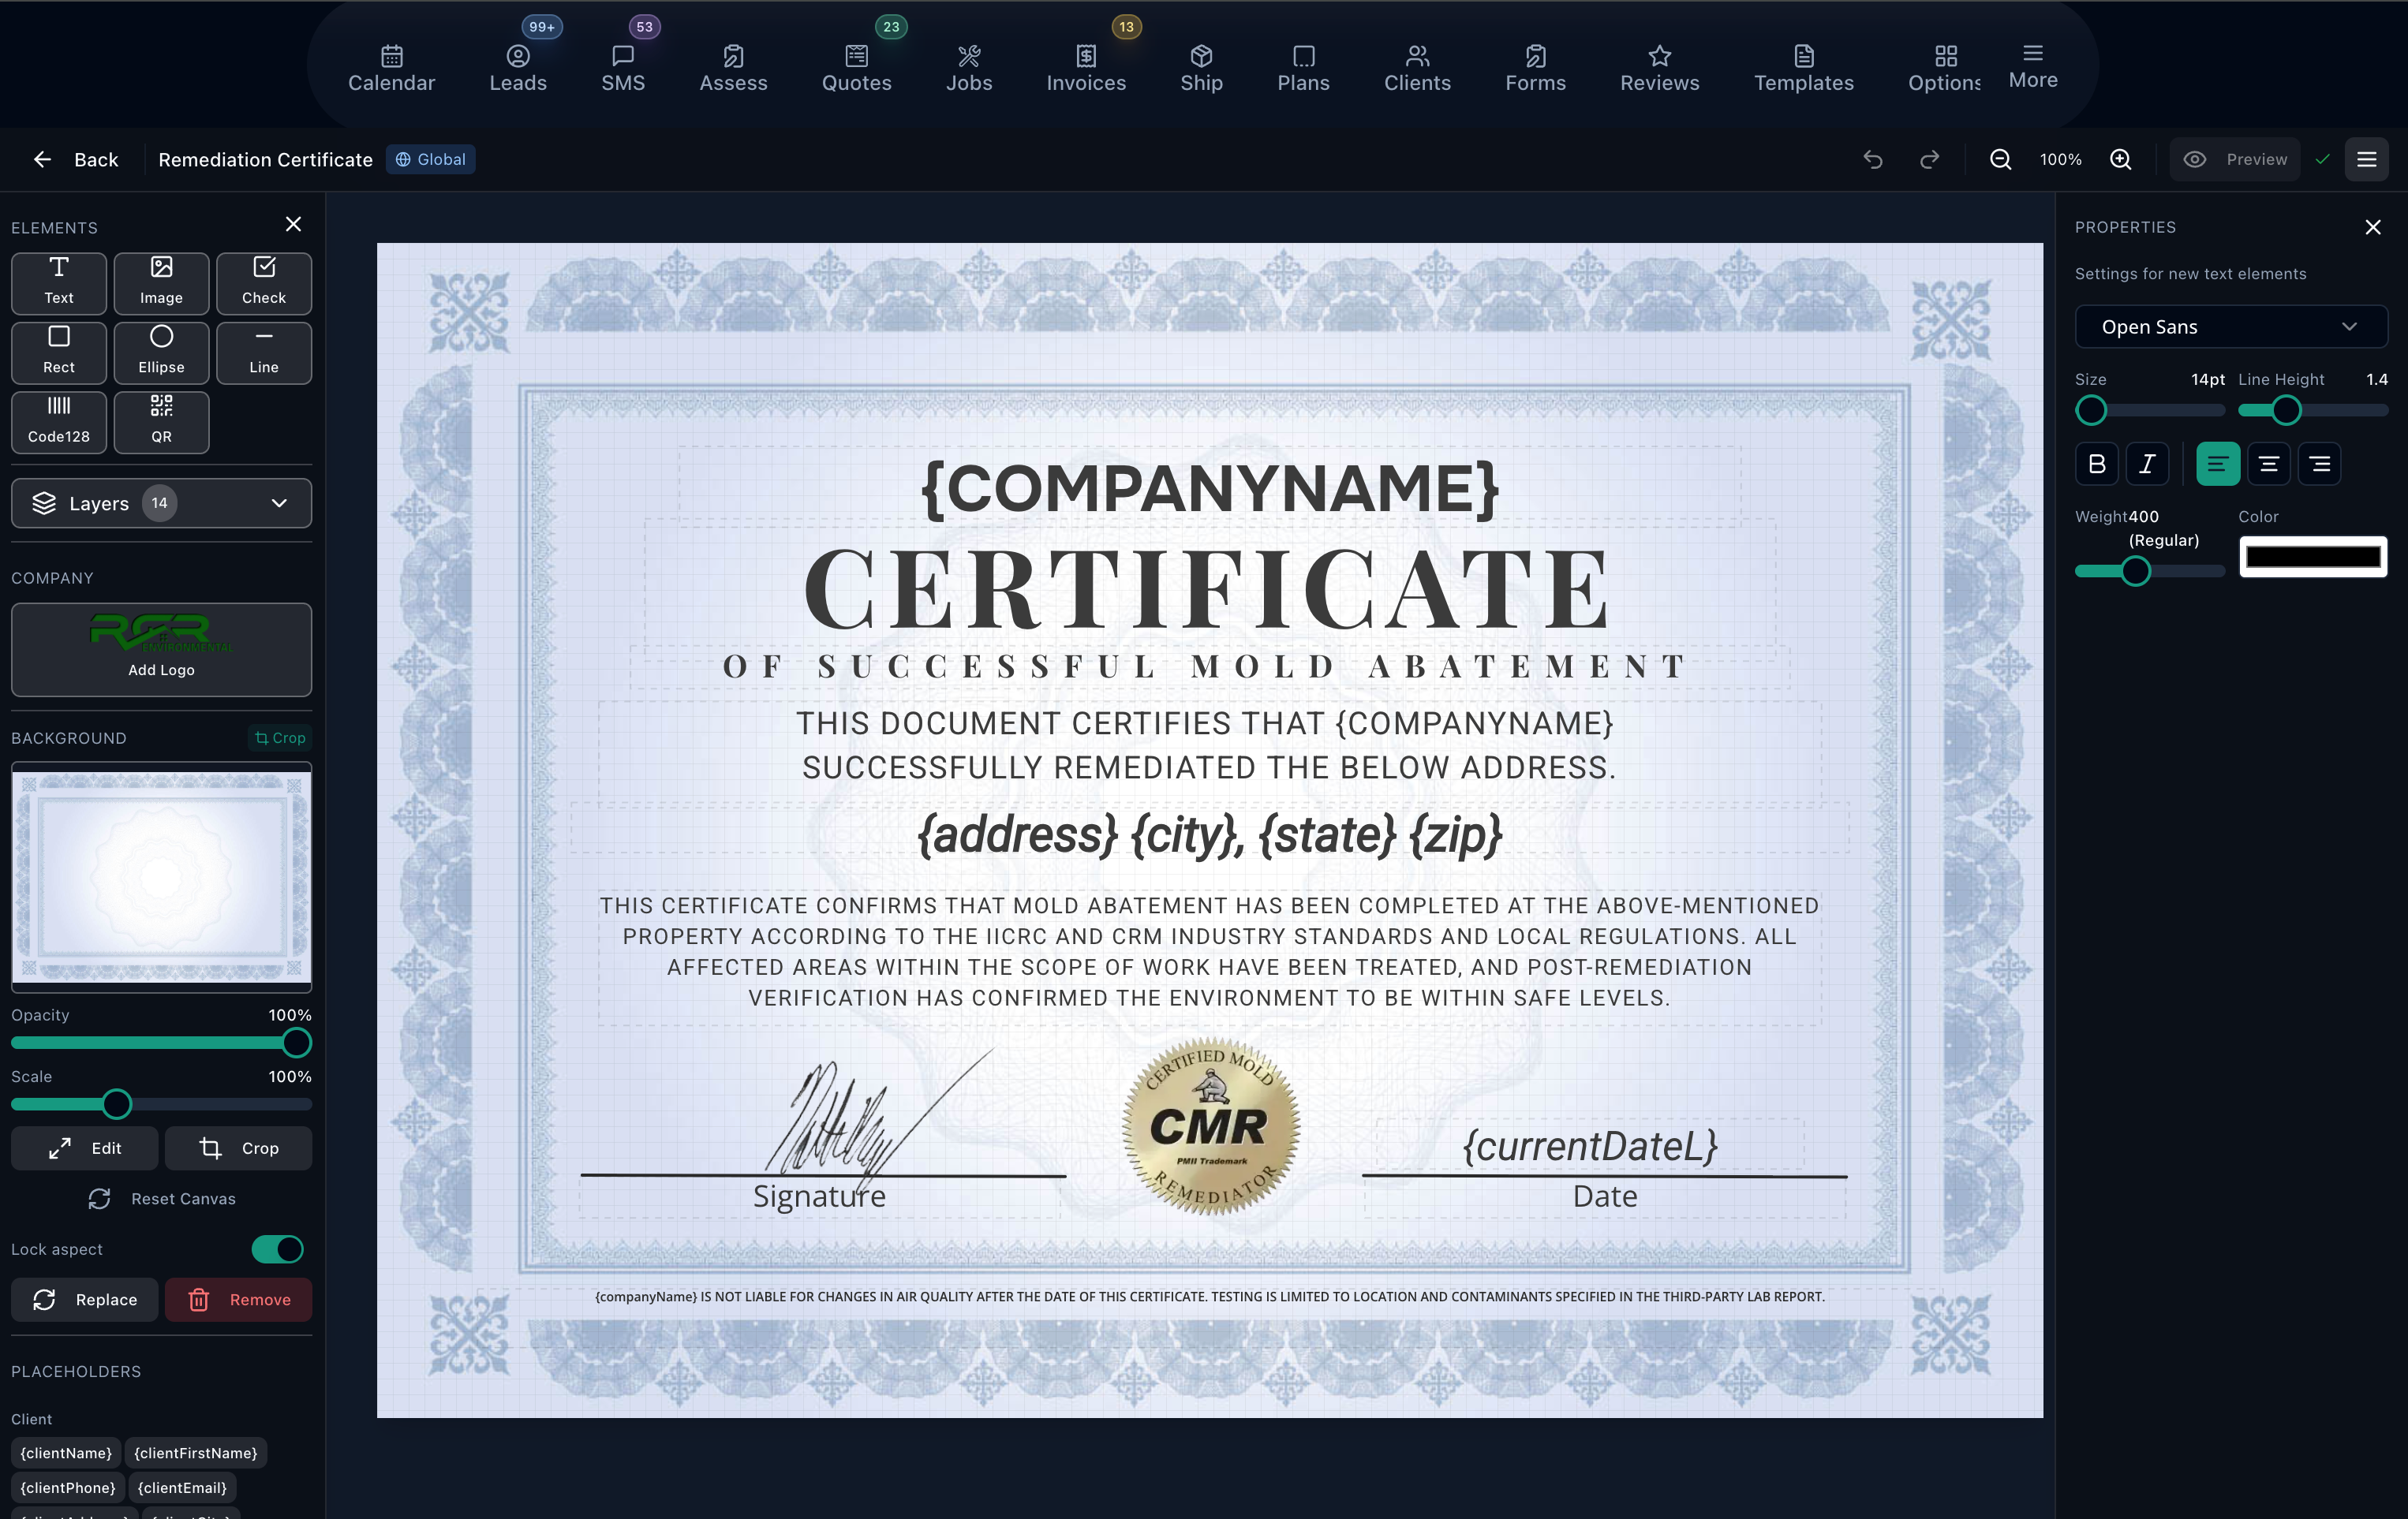Open Quotes in the top navigation

(856, 68)
